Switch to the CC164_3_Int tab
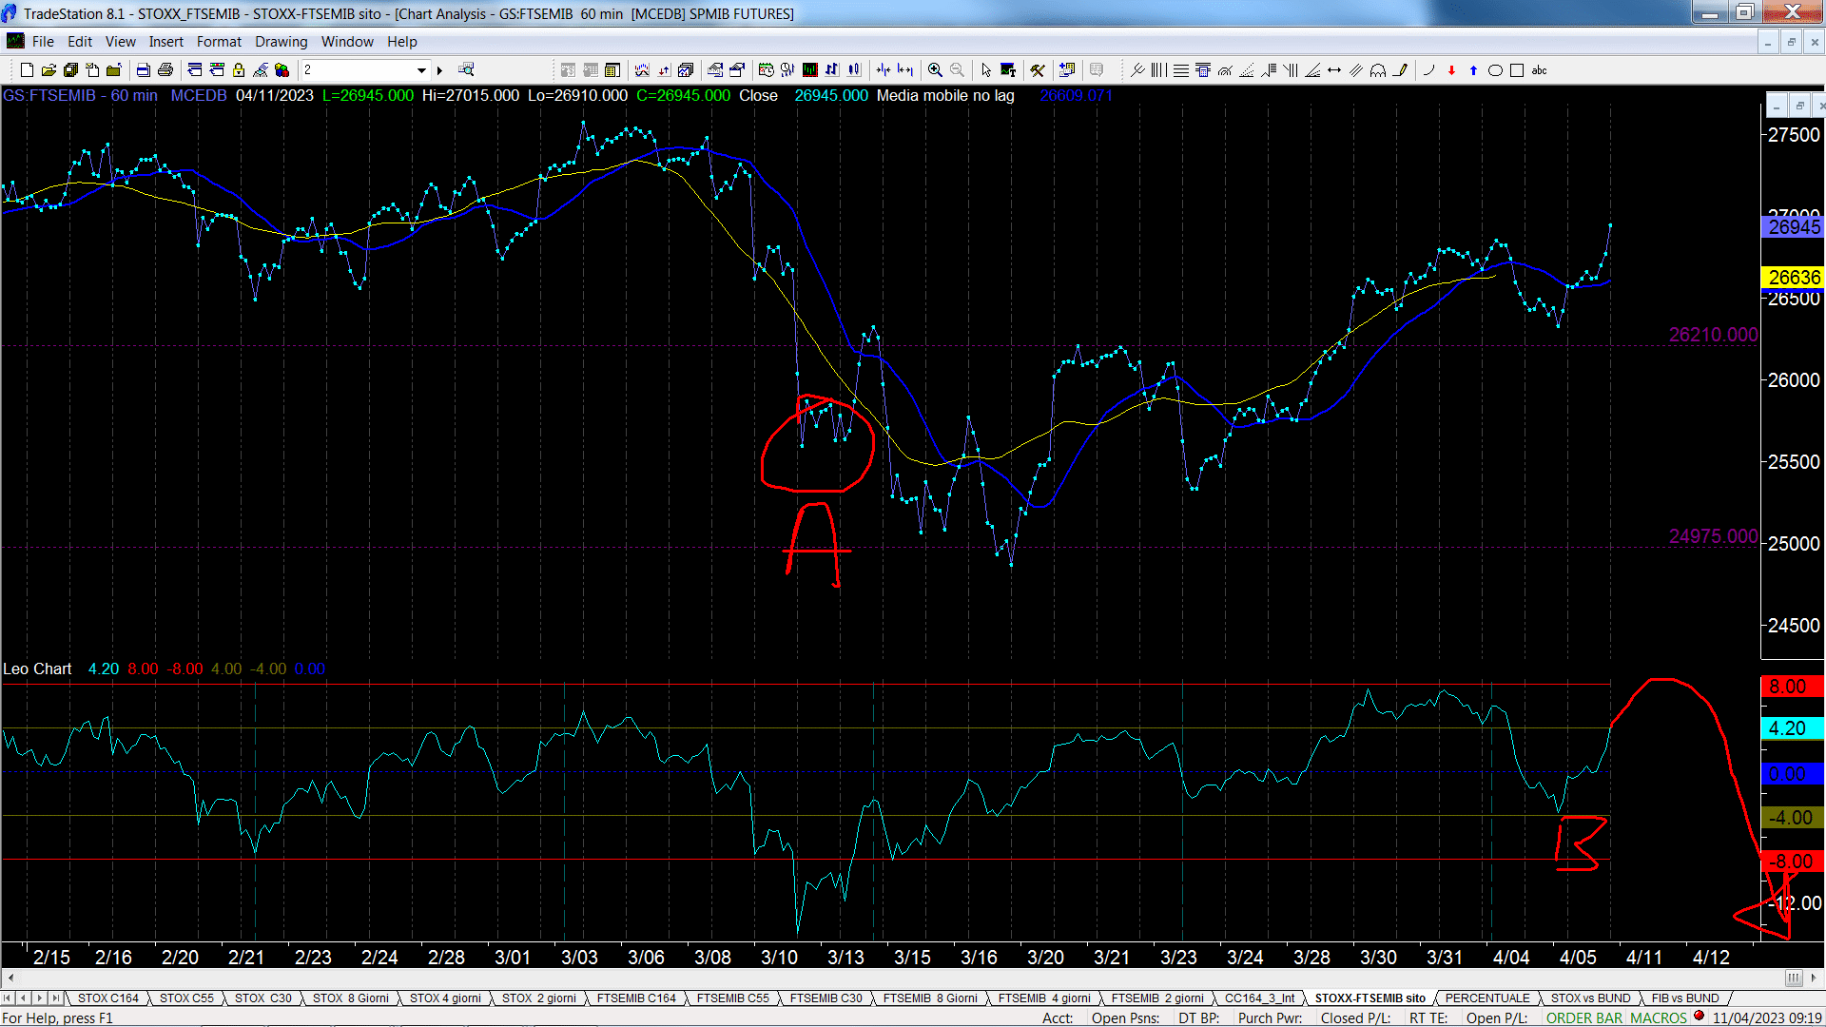1826x1027 pixels. click(1259, 998)
